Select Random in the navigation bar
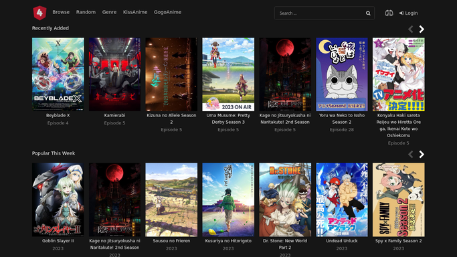The image size is (457, 257). (x=86, y=12)
